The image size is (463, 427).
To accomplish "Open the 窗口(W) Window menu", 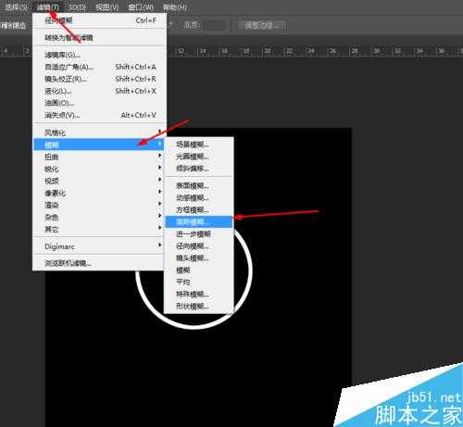I will coord(141,6).
